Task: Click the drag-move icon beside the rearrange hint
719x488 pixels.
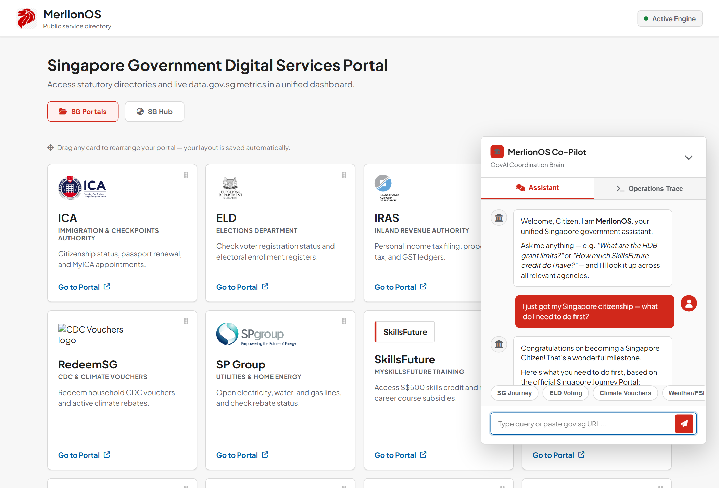Action: tap(51, 148)
